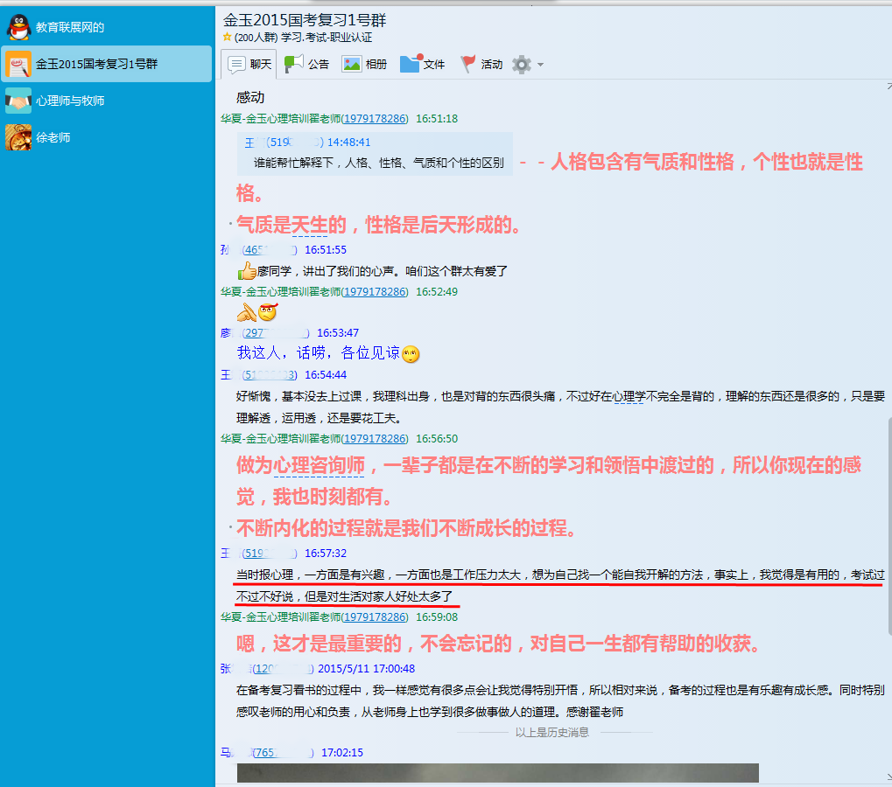Click the emoji pair in the 16:52:49 message
892x787 pixels.
tap(256, 312)
